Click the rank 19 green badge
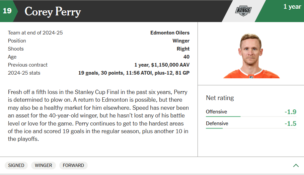The height and width of the screenshot is (175, 304). tap(8, 11)
